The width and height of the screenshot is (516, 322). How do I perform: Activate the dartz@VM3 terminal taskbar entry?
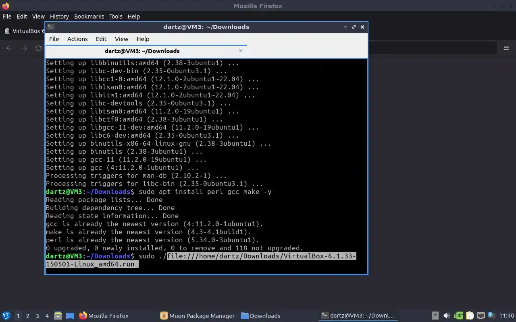[x=358, y=316]
